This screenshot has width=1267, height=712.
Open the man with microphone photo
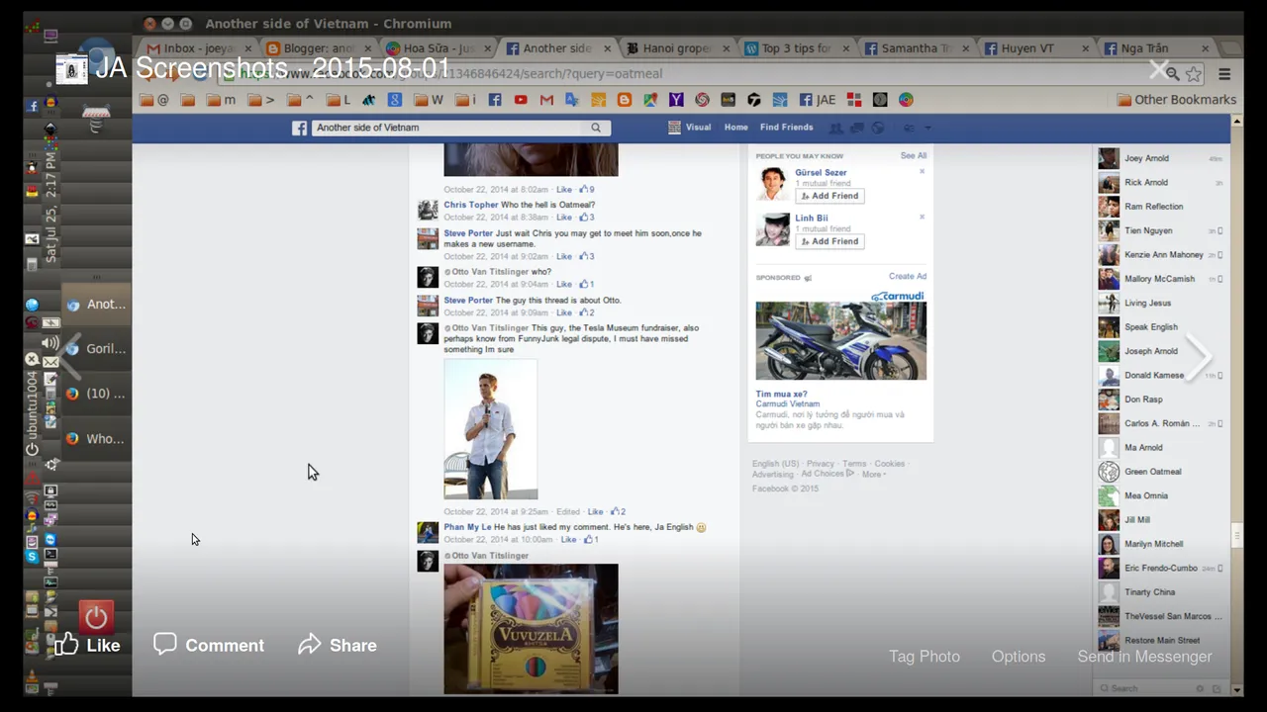point(490,429)
